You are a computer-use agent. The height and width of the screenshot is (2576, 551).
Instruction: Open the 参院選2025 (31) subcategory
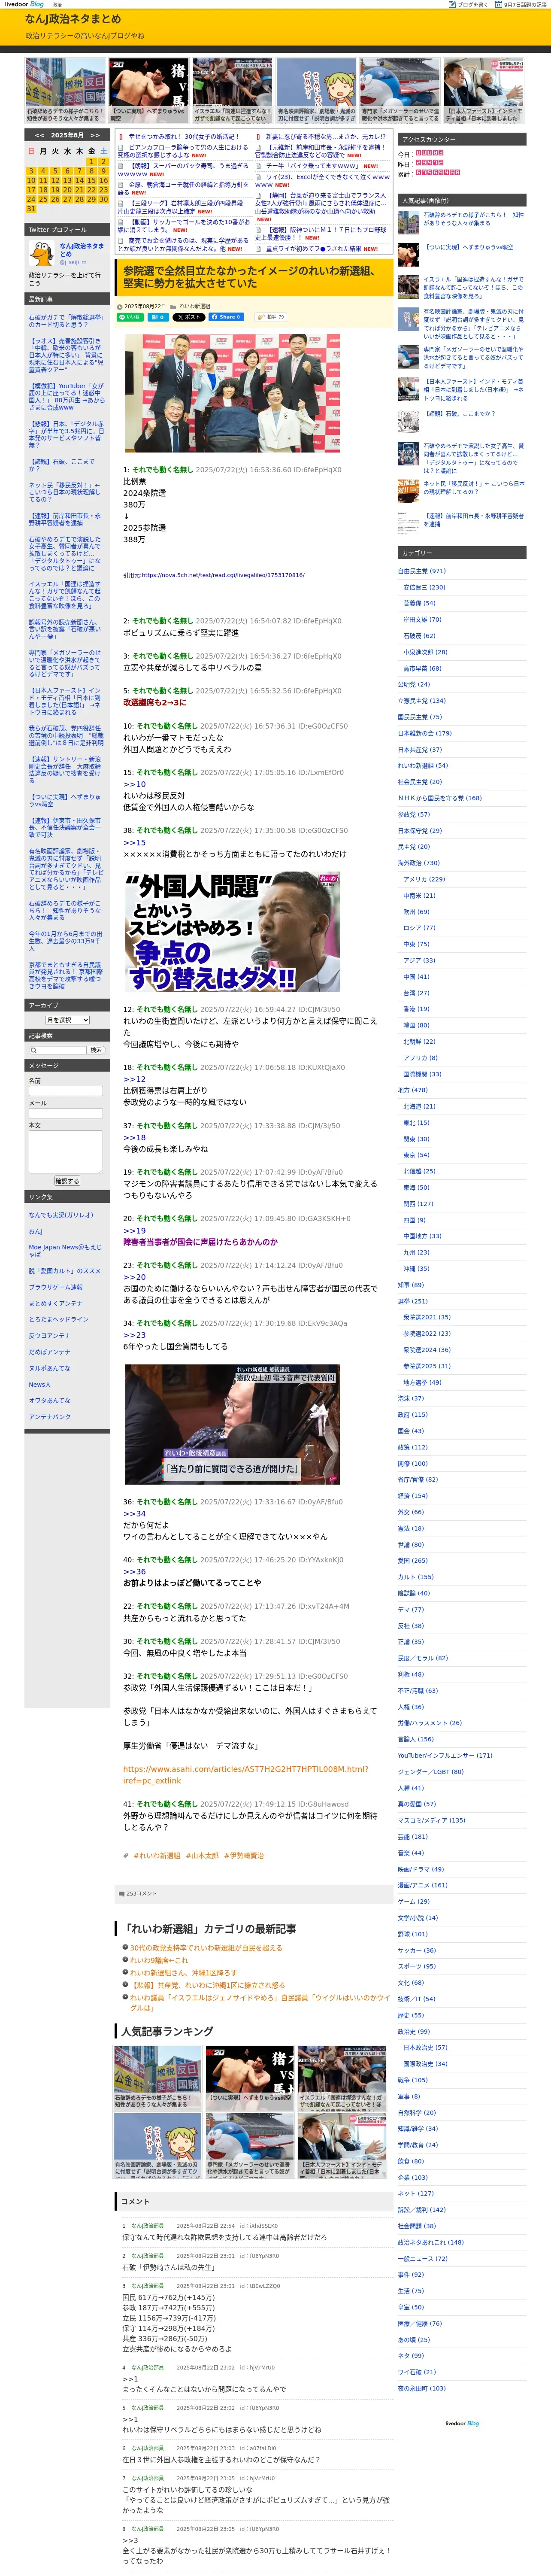click(x=427, y=1366)
